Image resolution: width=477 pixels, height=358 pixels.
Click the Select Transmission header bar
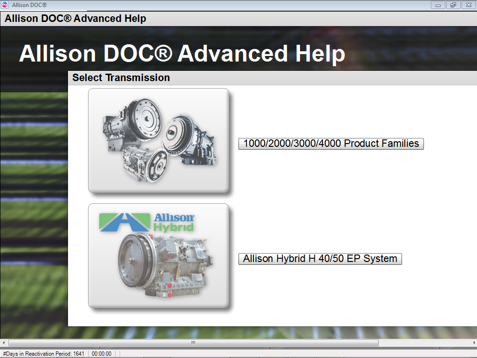pos(121,78)
